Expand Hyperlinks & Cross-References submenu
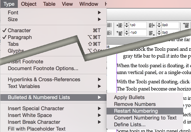The width and height of the screenshot is (191, 132). (x=53, y=79)
